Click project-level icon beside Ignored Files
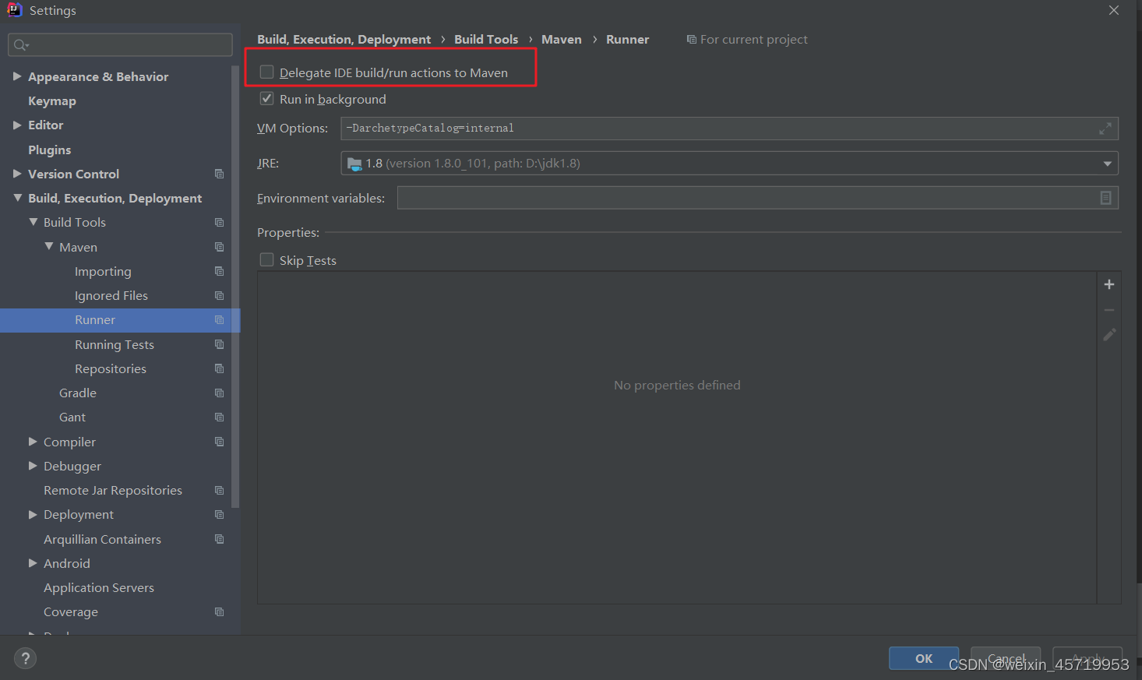Viewport: 1142px width, 680px height. click(x=219, y=295)
